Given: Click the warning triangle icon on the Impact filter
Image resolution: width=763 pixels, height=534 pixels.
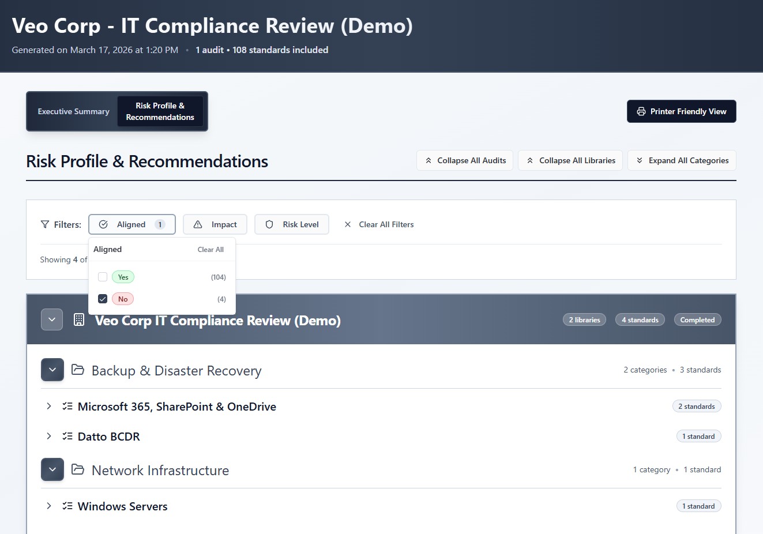Looking at the screenshot, I should (198, 224).
